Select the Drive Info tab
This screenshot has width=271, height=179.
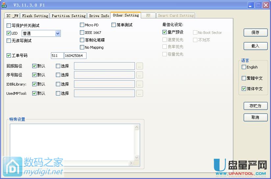(x=99, y=16)
